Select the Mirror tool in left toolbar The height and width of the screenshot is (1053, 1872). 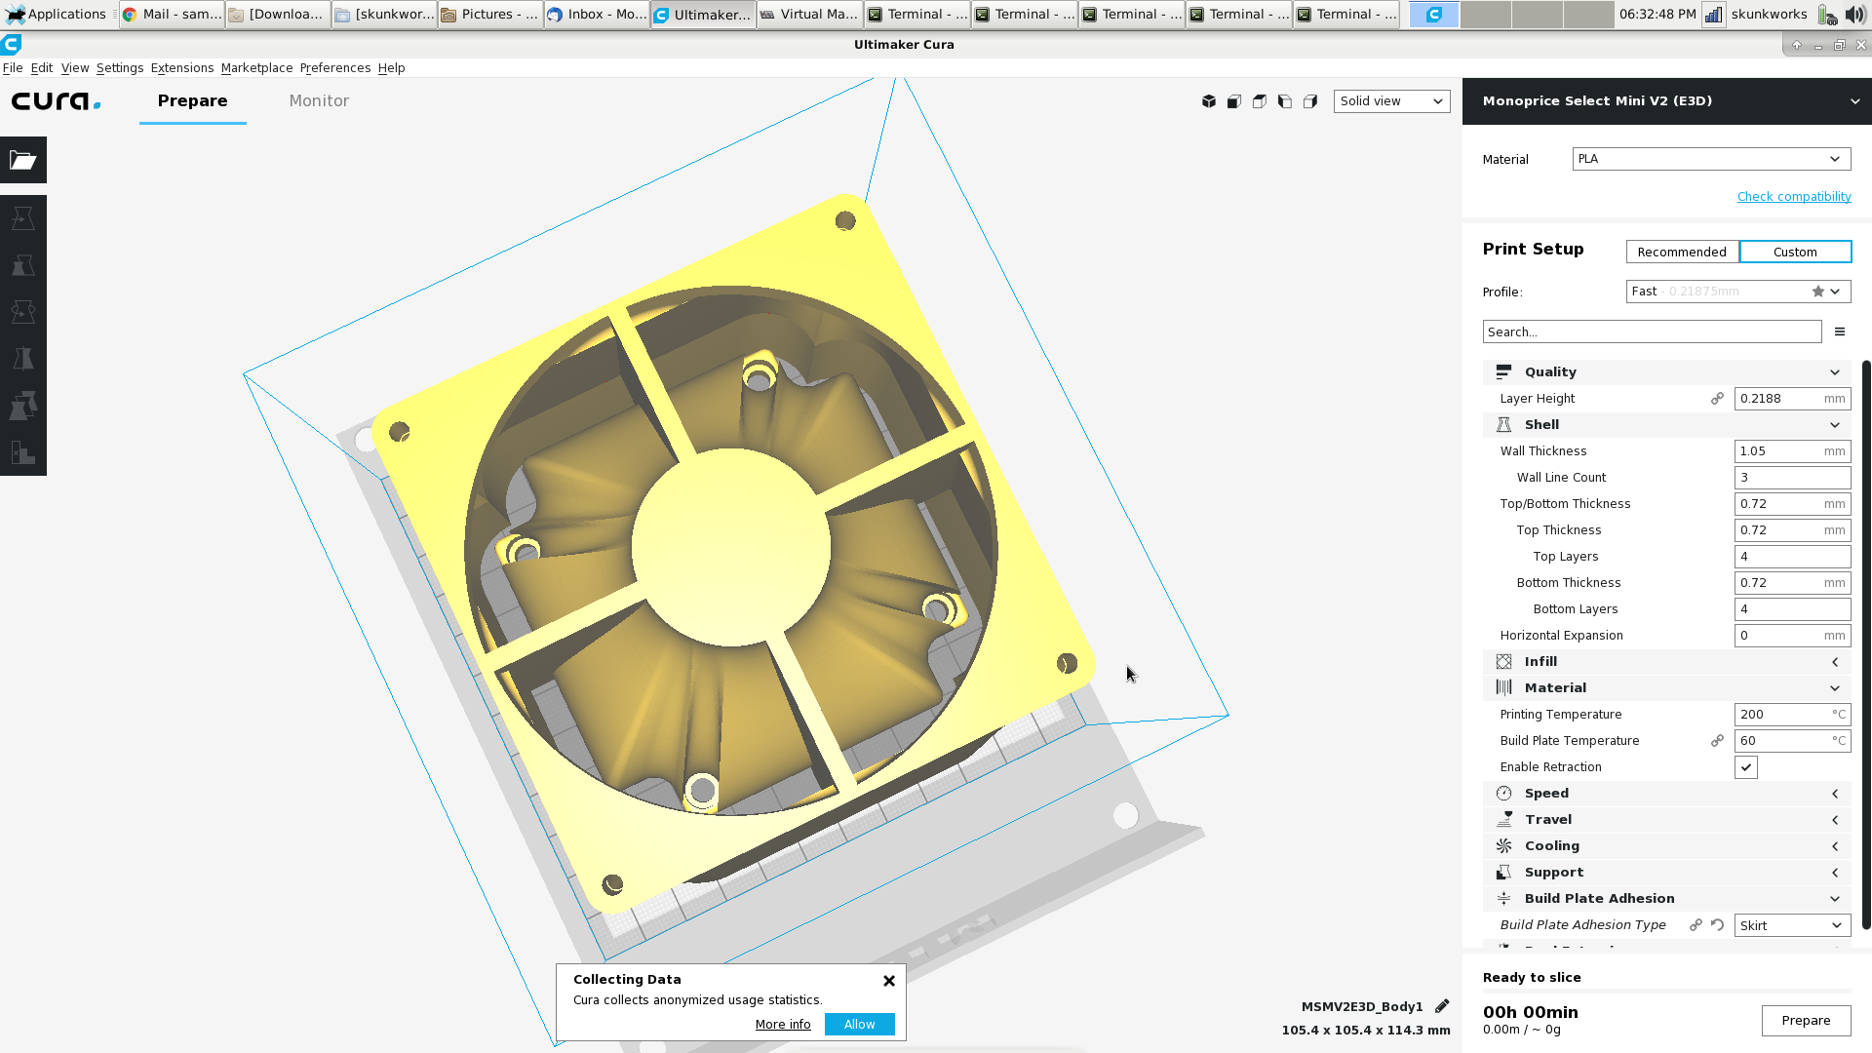[23, 359]
